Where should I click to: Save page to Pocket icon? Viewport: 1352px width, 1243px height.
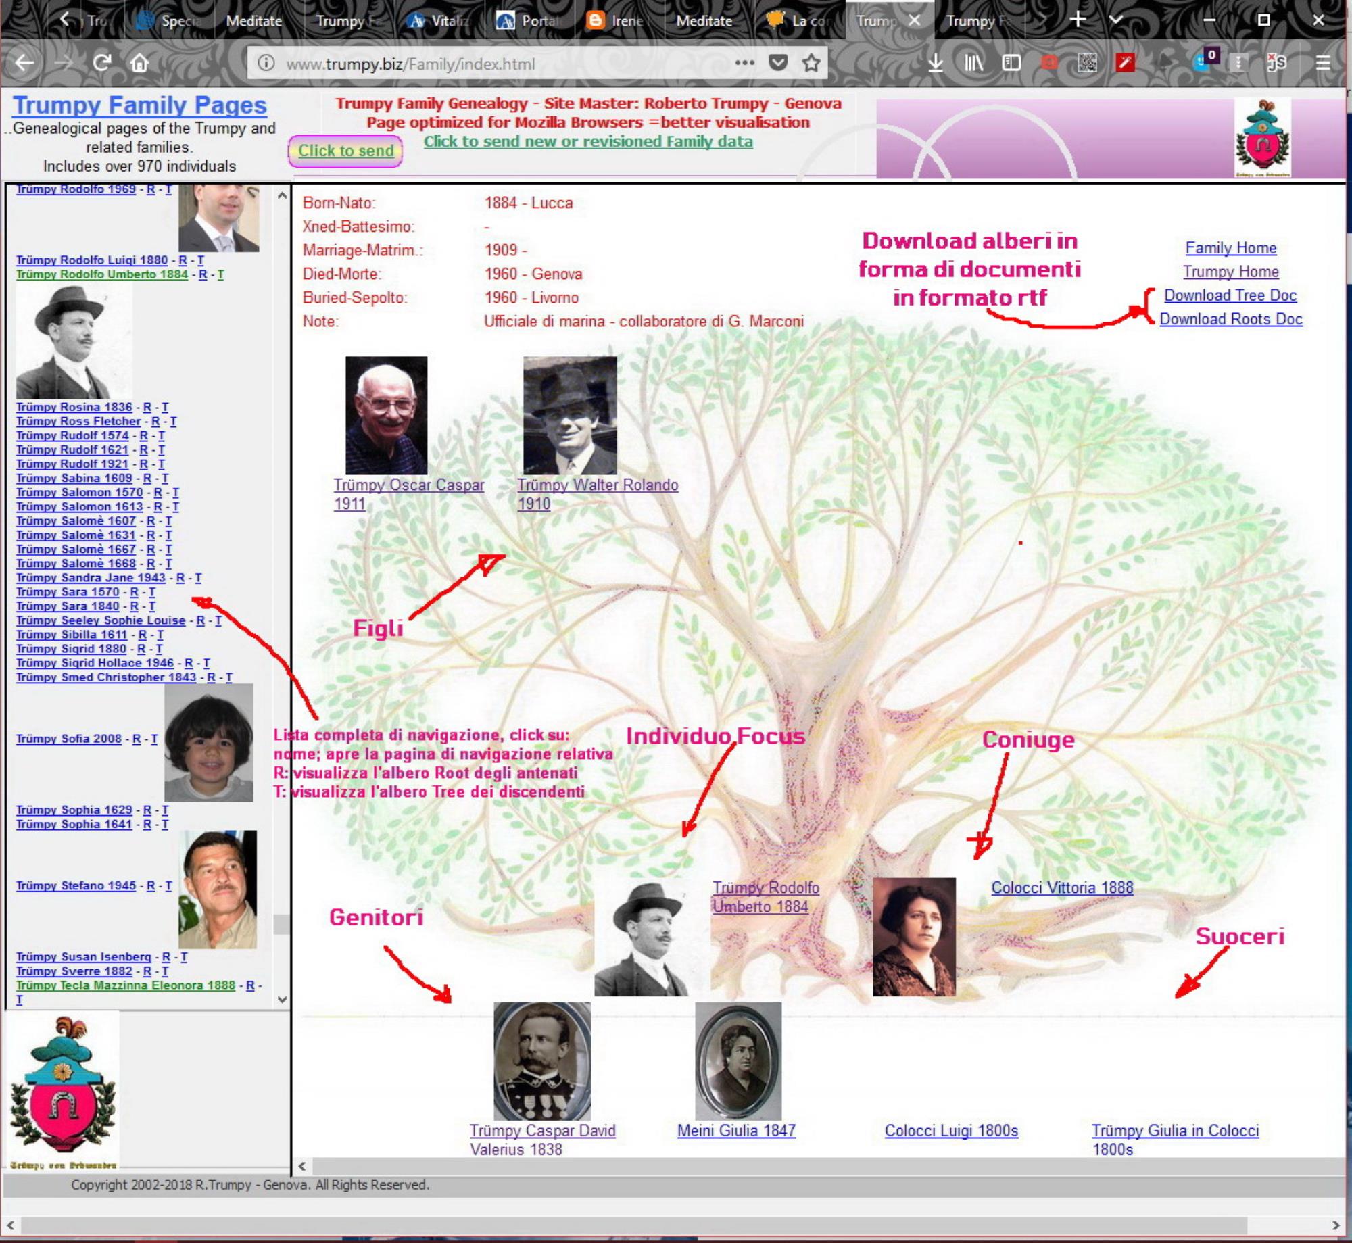[778, 63]
